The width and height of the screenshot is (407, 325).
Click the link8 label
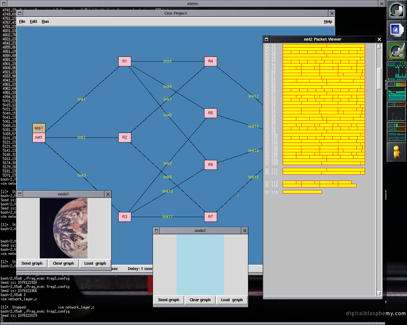click(x=167, y=177)
